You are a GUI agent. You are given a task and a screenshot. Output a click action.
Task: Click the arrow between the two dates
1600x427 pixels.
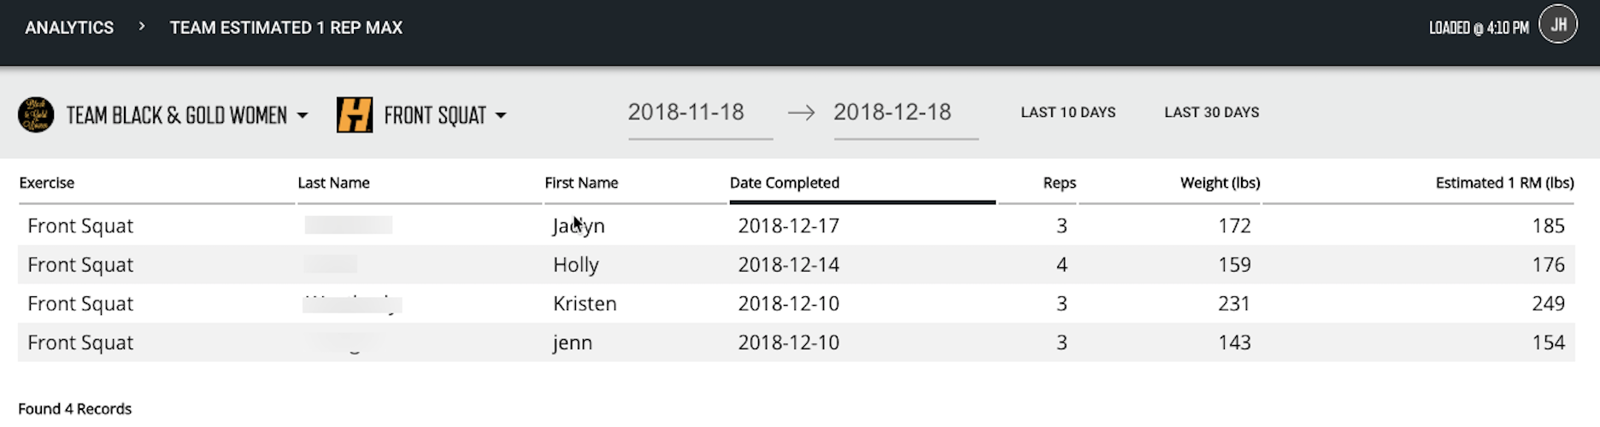802,113
